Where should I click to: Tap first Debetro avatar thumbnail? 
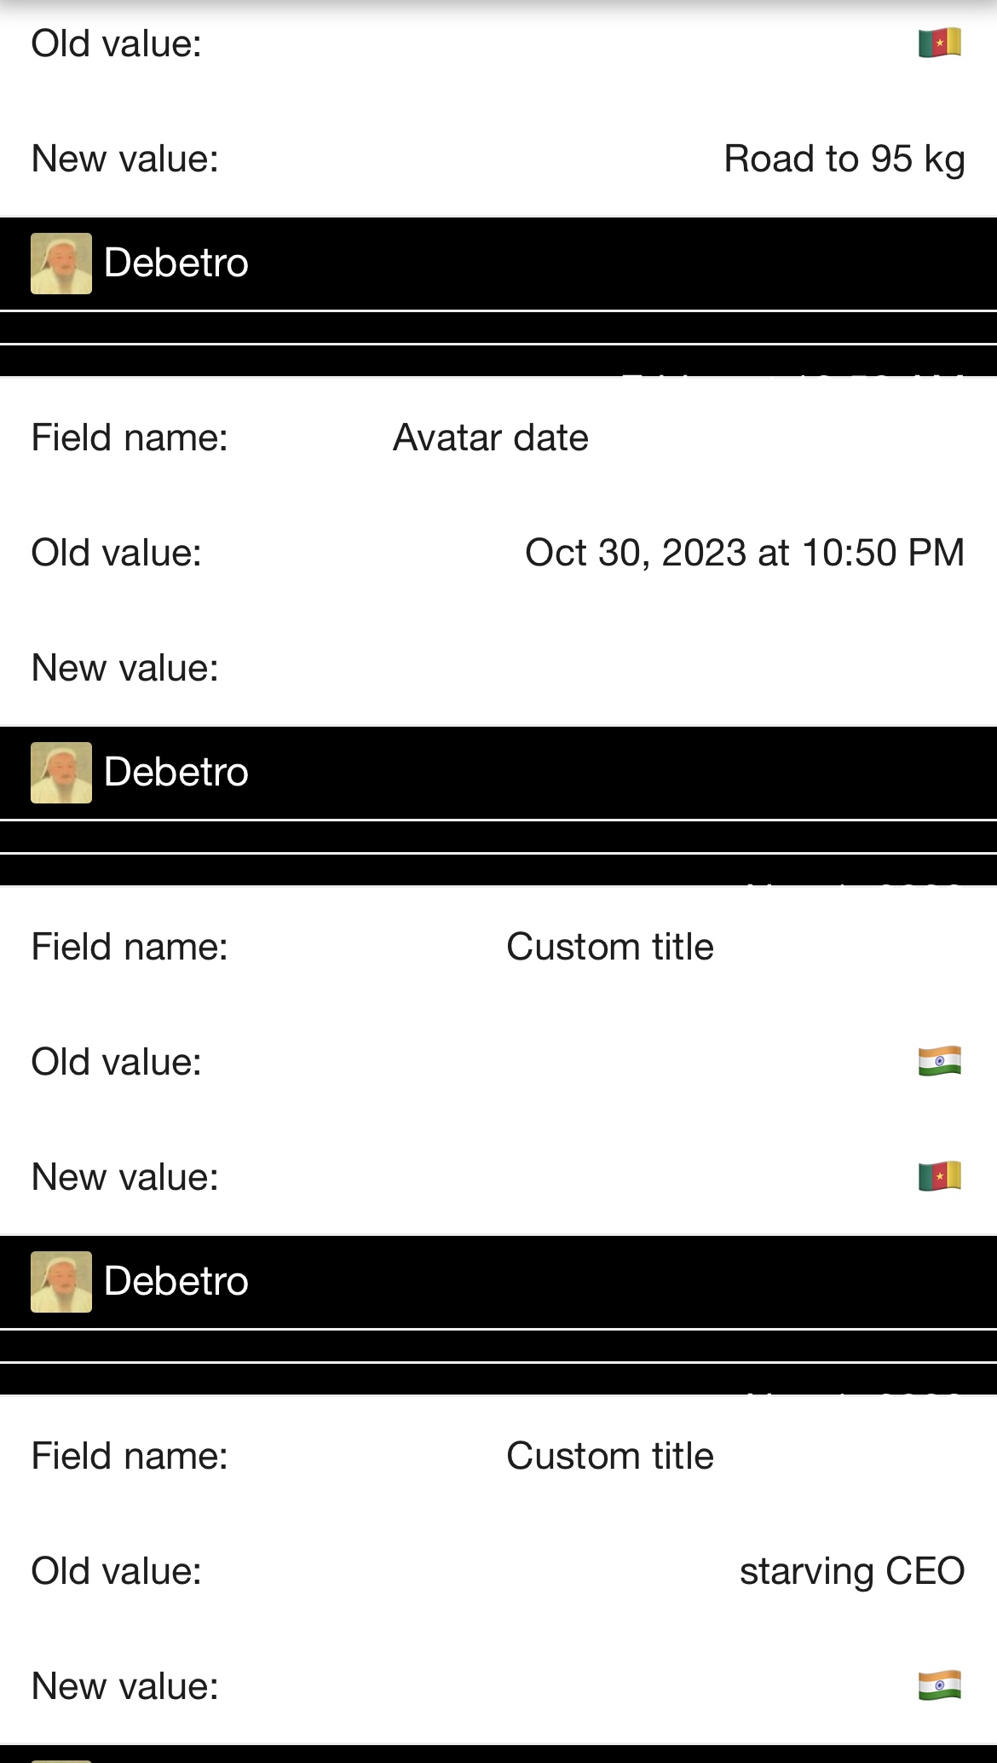pos(61,264)
